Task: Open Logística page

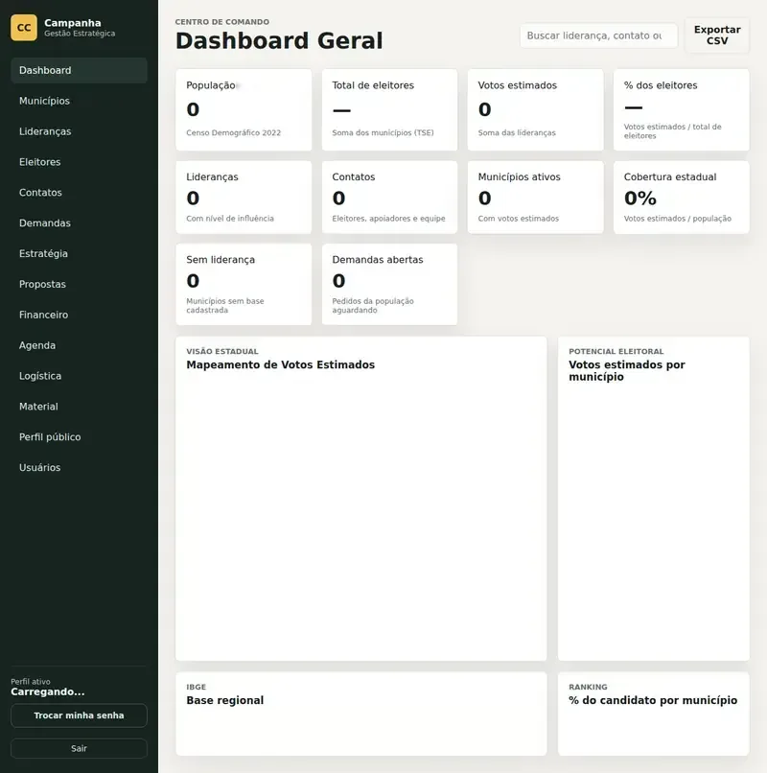Action: click(79, 376)
